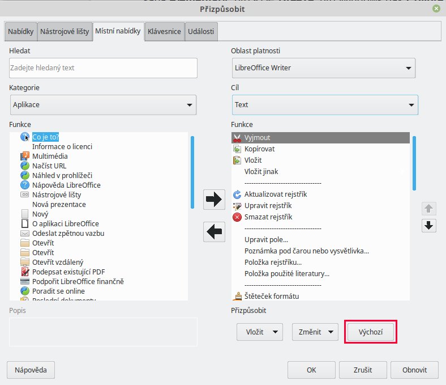Select 'Nová prezentace' in function list
The width and height of the screenshot is (446, 385).
pyautogui.click(x=59, y=204)
